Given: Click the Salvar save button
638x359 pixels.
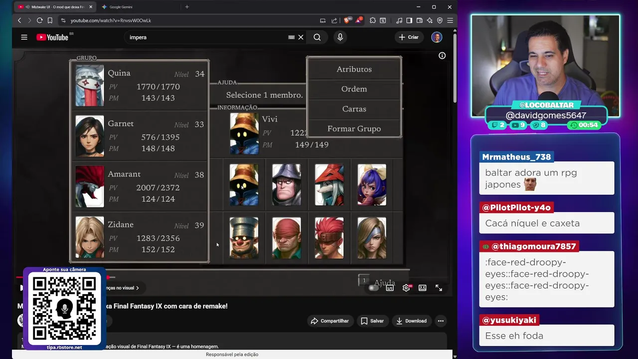Looking at the screenshot, I should (x=372, y=321).
